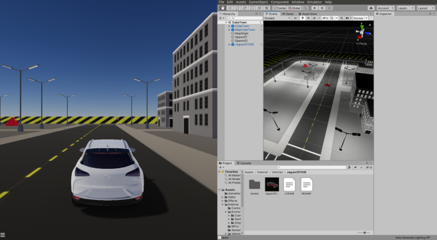Open the GameObject menu
Viewport: 437px width, 240px height.
[258, 2]
